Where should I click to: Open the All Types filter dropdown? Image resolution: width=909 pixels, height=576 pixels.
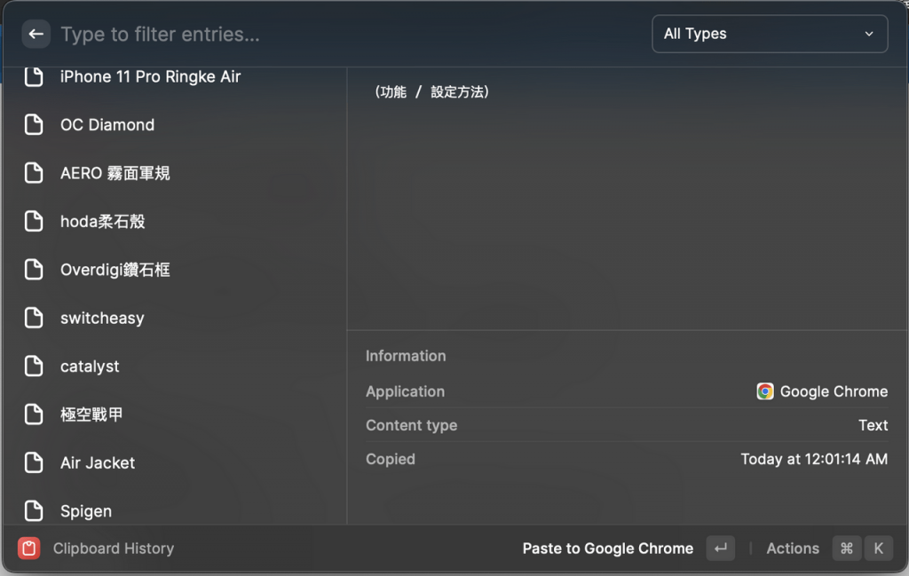(769, 34)
